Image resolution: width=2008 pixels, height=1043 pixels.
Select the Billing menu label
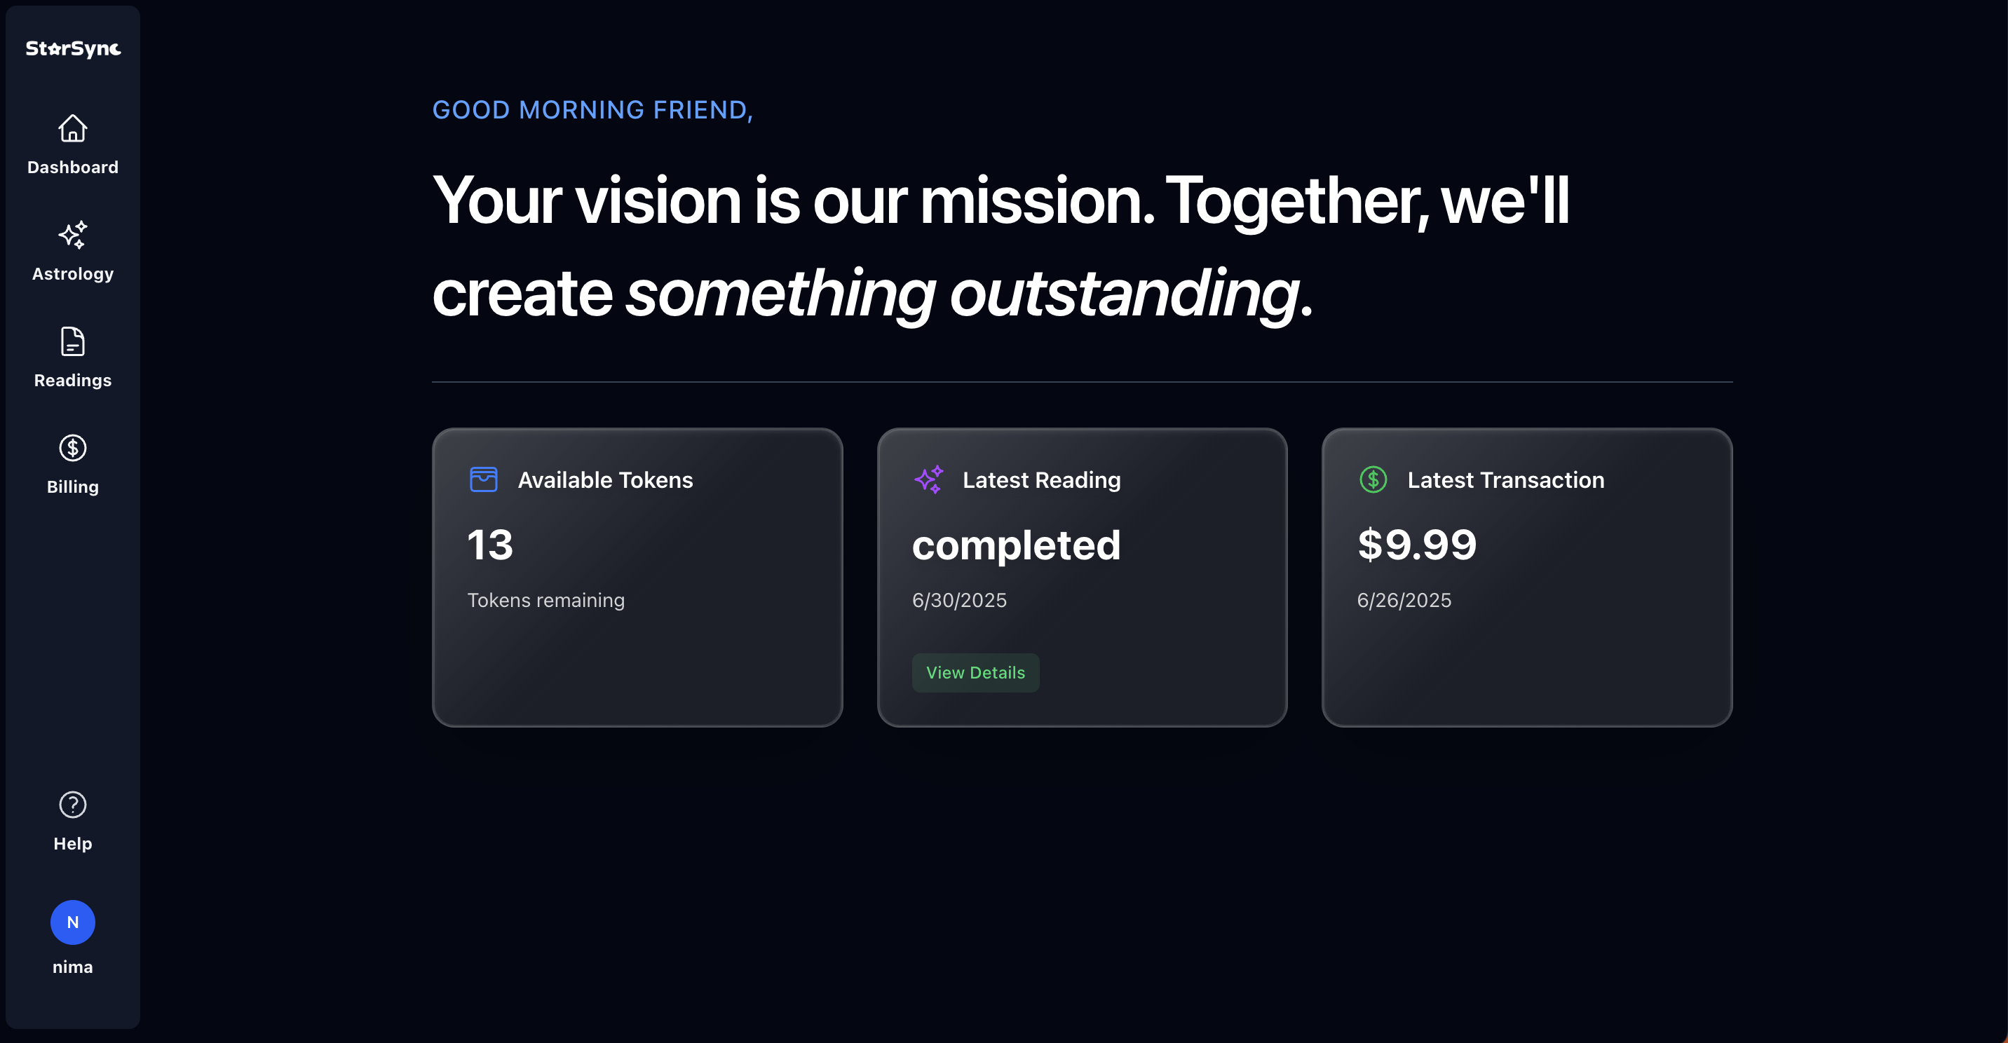(72, 487)
